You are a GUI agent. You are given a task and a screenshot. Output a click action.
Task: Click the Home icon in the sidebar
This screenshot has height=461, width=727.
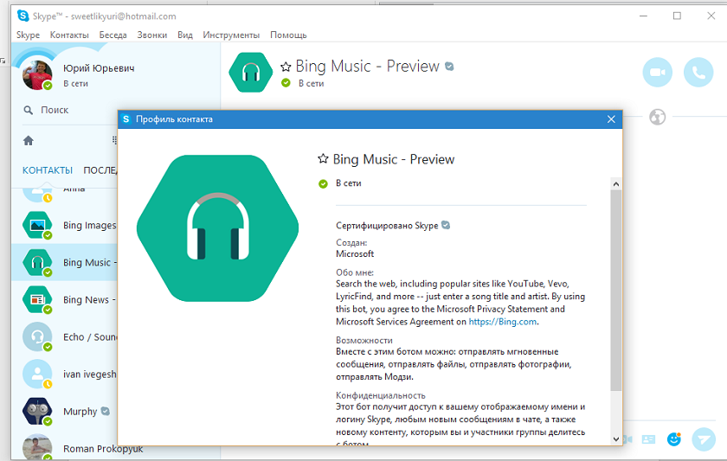[x=29, y=140]
